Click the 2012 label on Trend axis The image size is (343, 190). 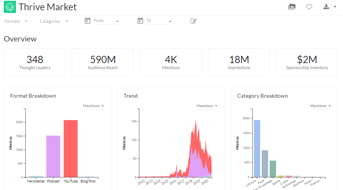pos(141,182)
